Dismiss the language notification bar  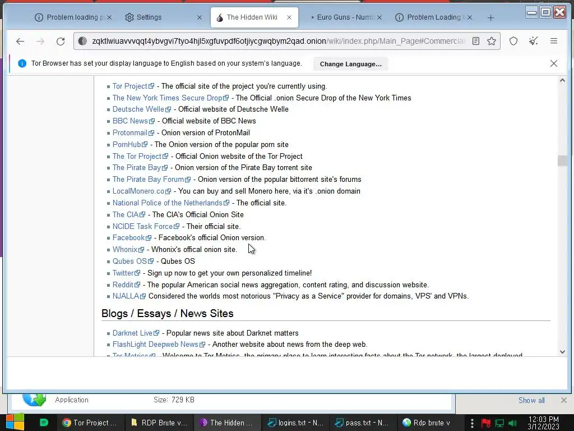pos(553,63)
